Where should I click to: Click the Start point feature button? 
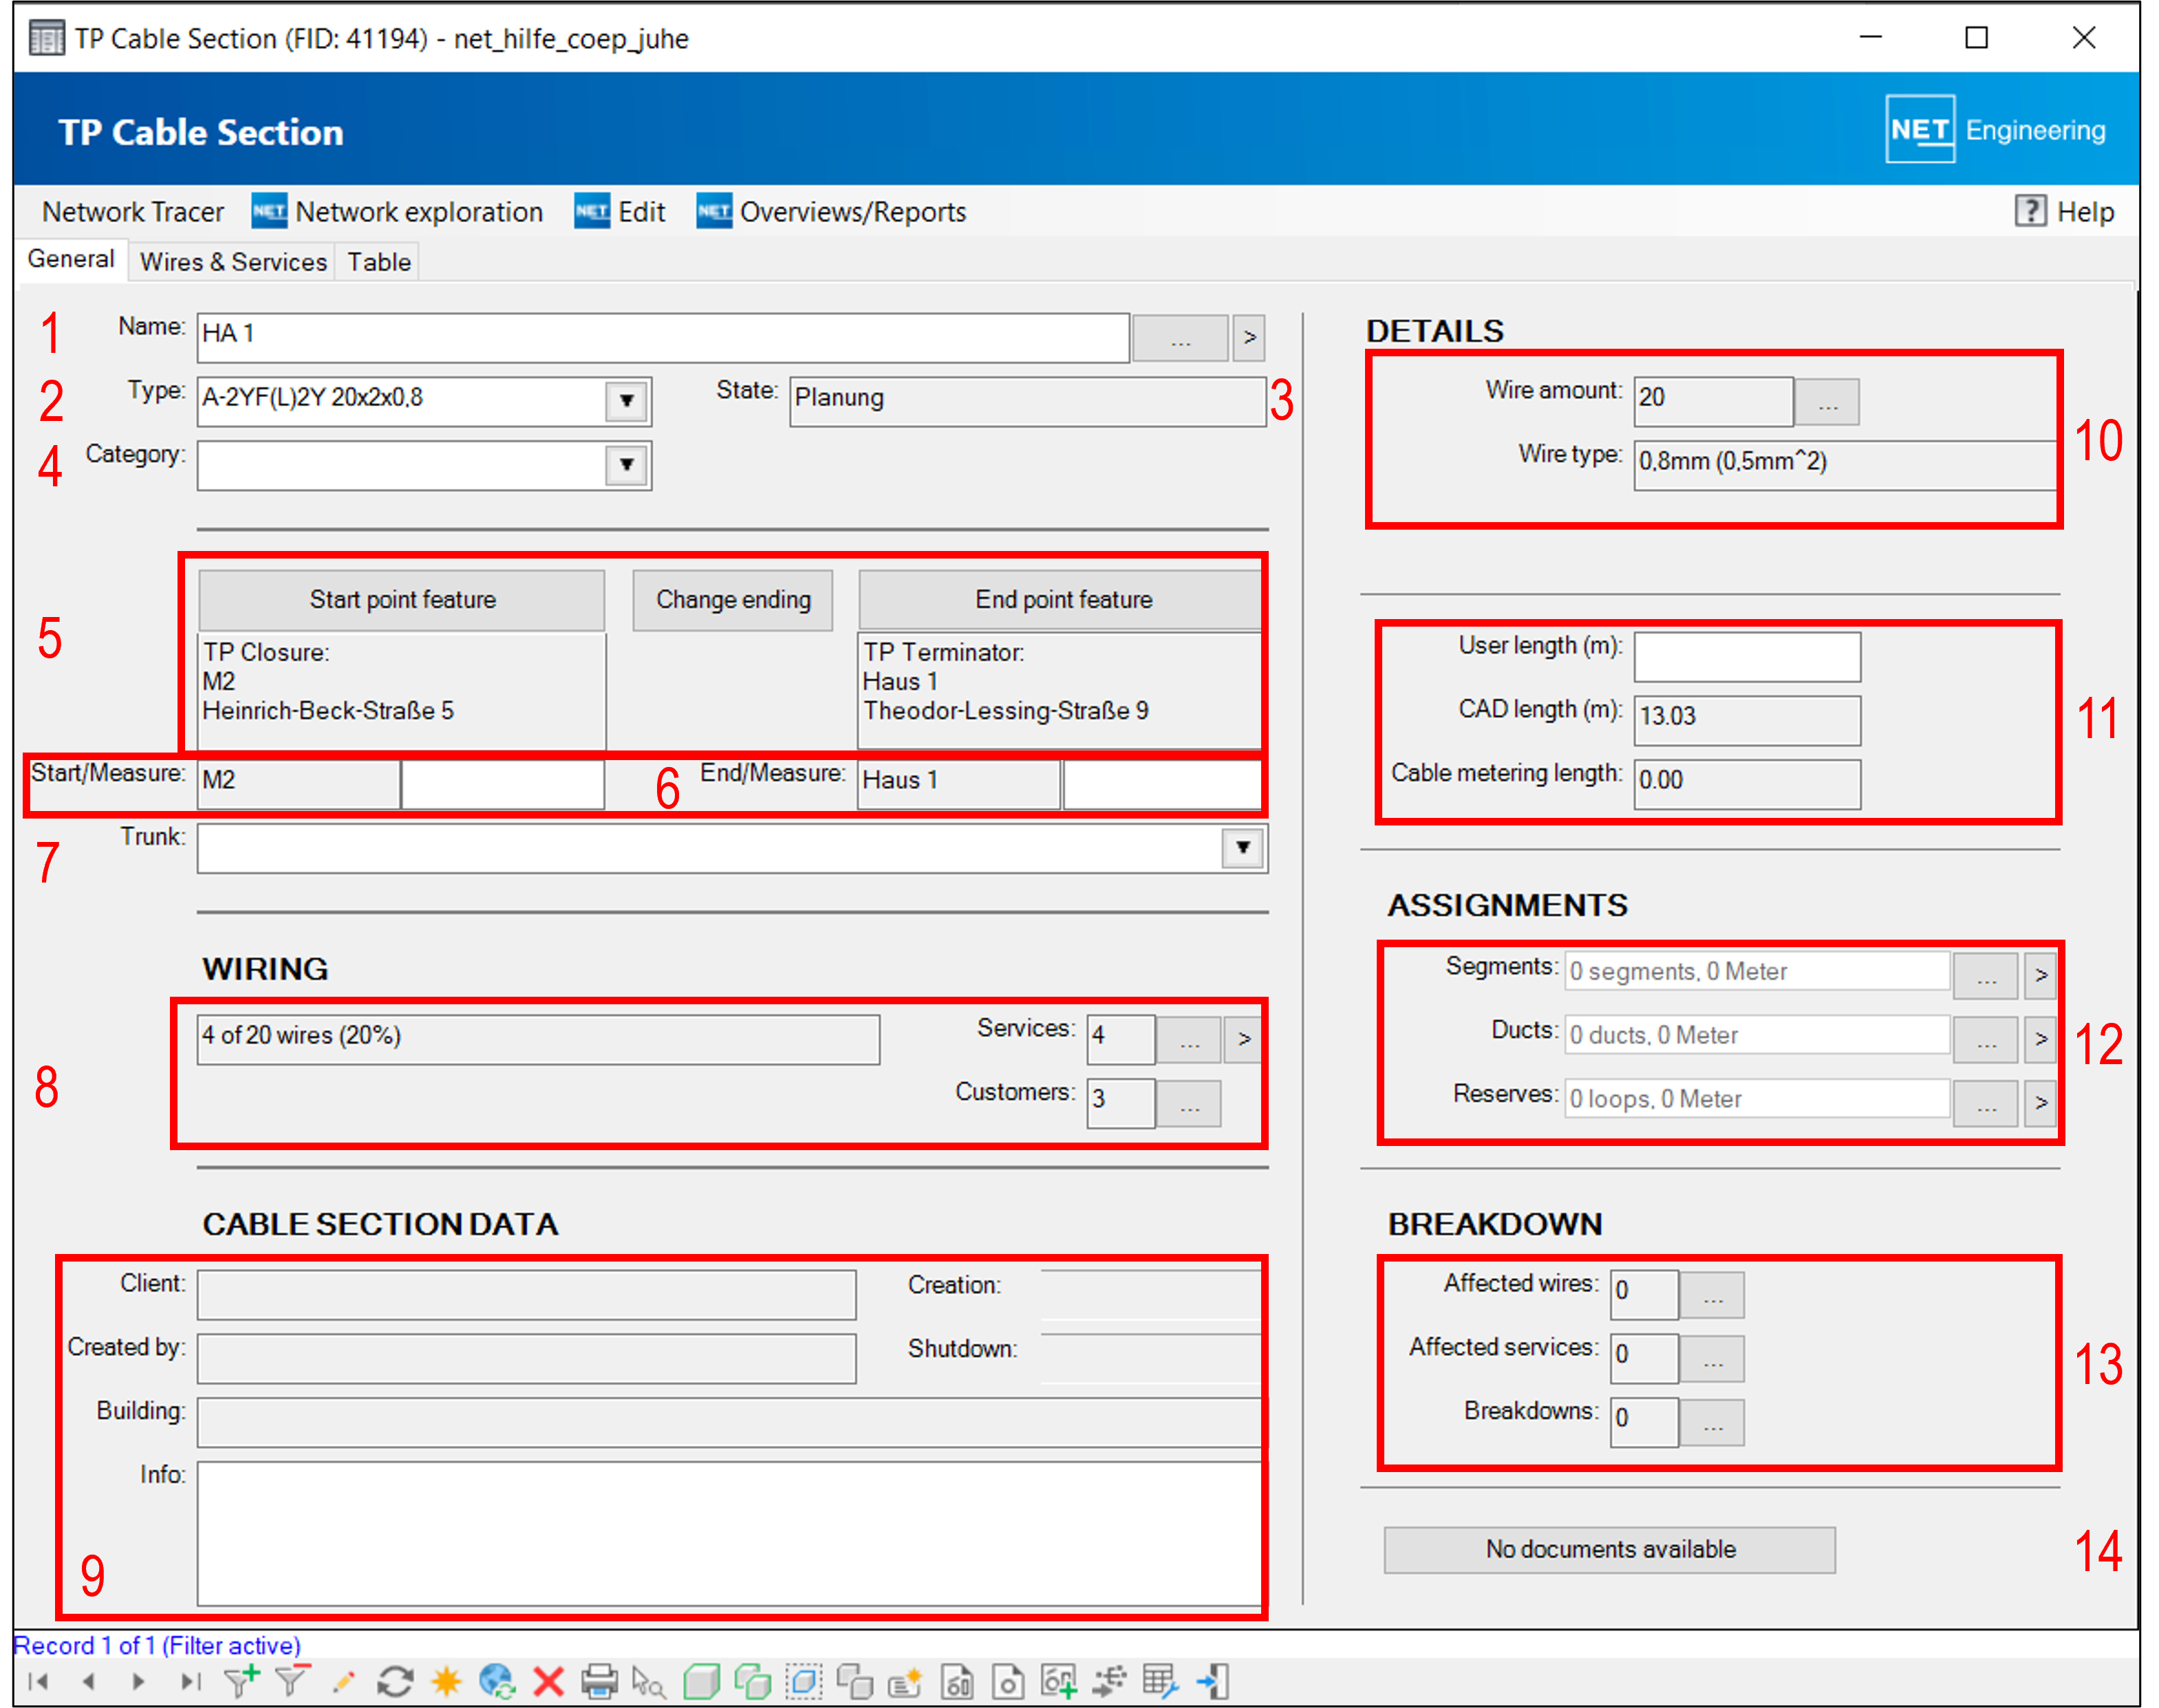pyautogui.click(x=402, y=600)
